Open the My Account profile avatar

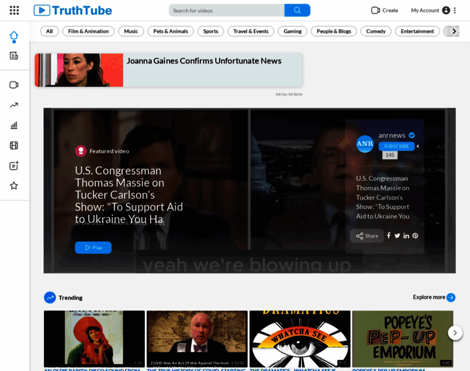pyautogui.click(x=446, y=11)
